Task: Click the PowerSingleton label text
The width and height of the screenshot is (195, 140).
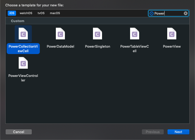Action: [97, 47]
